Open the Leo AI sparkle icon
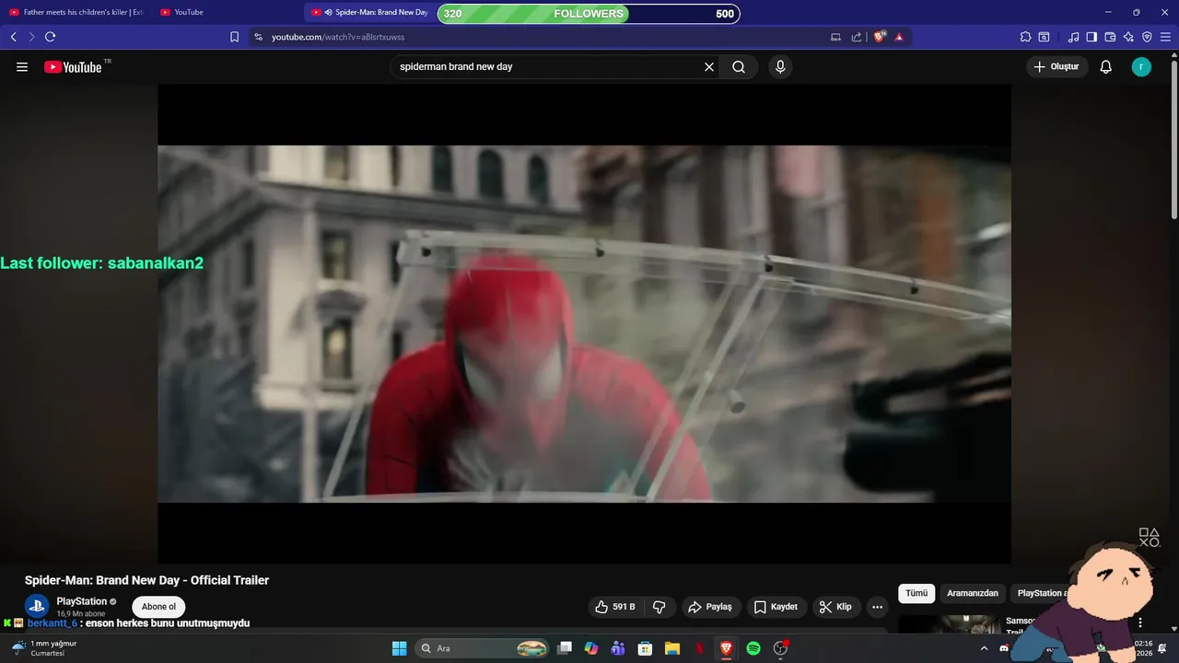This screenshot has height=663, width=1179. tap(1128, 37)
